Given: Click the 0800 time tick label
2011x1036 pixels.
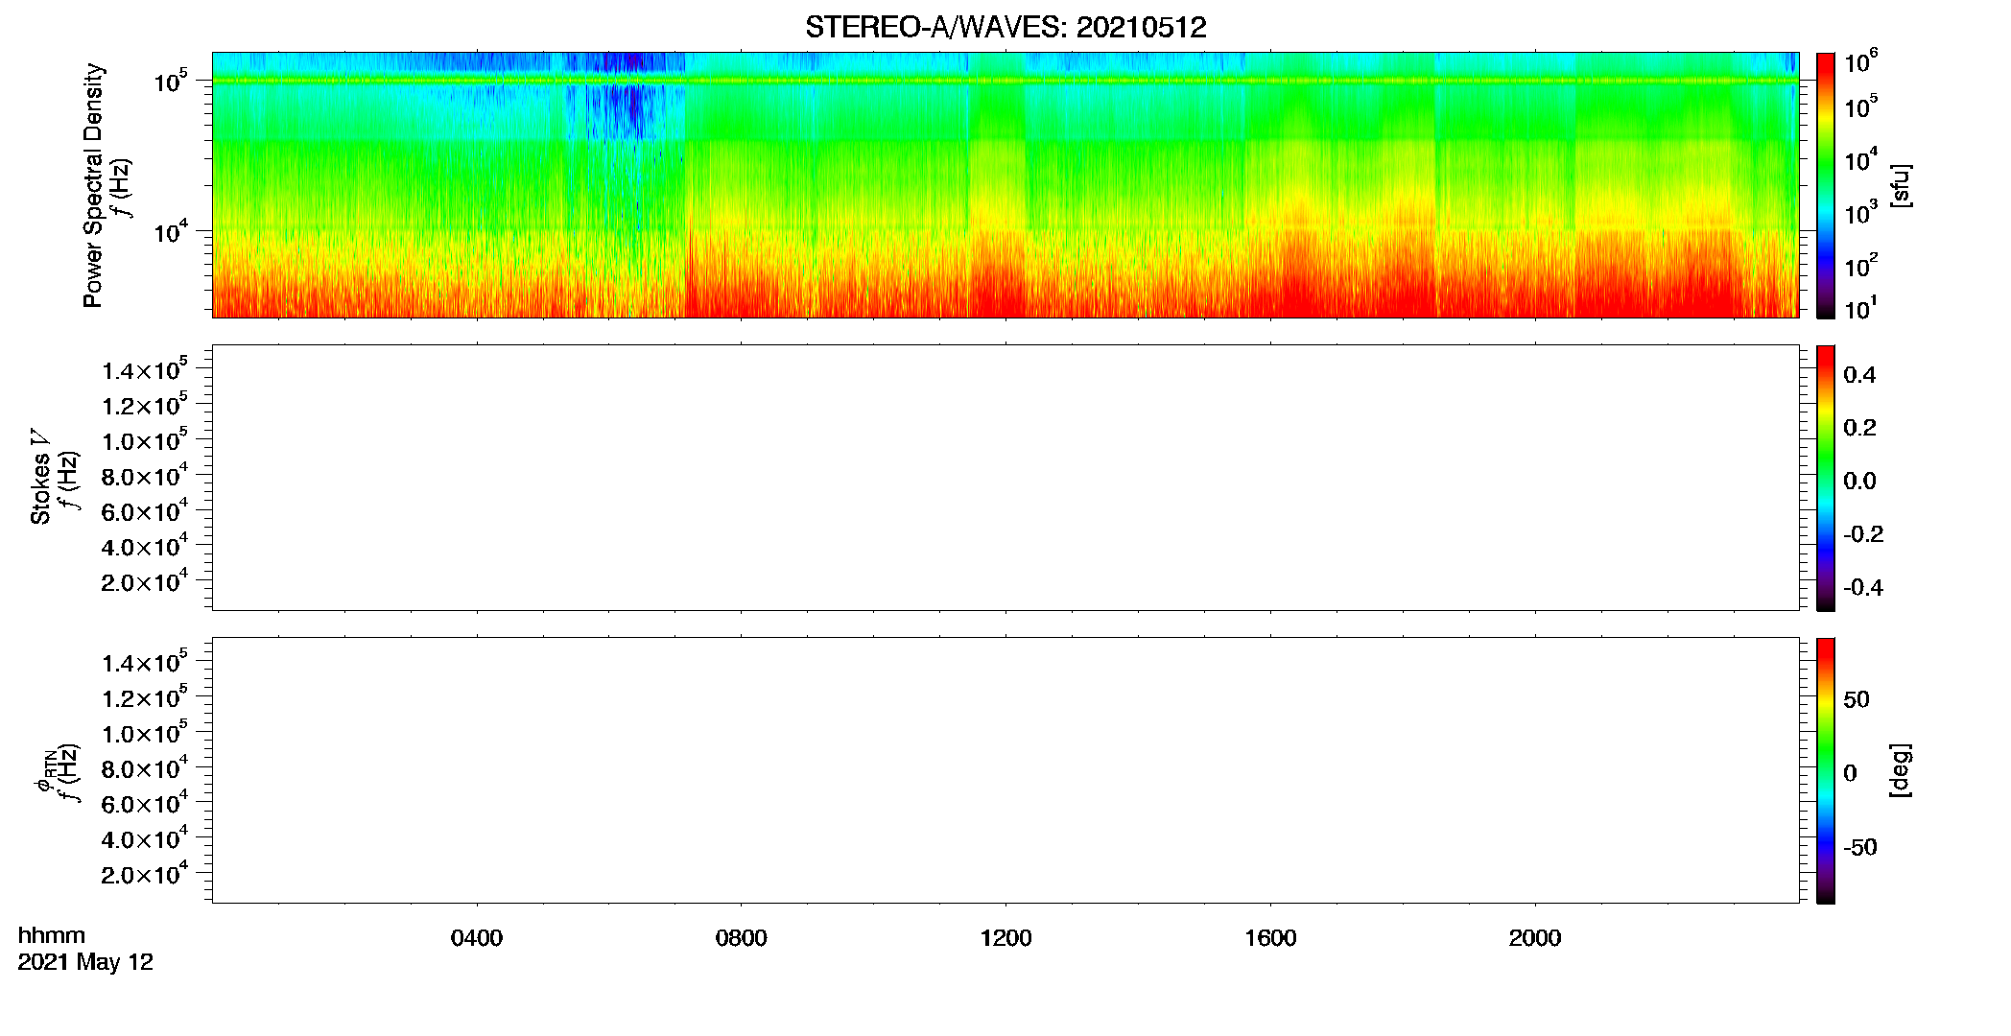Looking at the screenshot, I should [x=741, y=938].
